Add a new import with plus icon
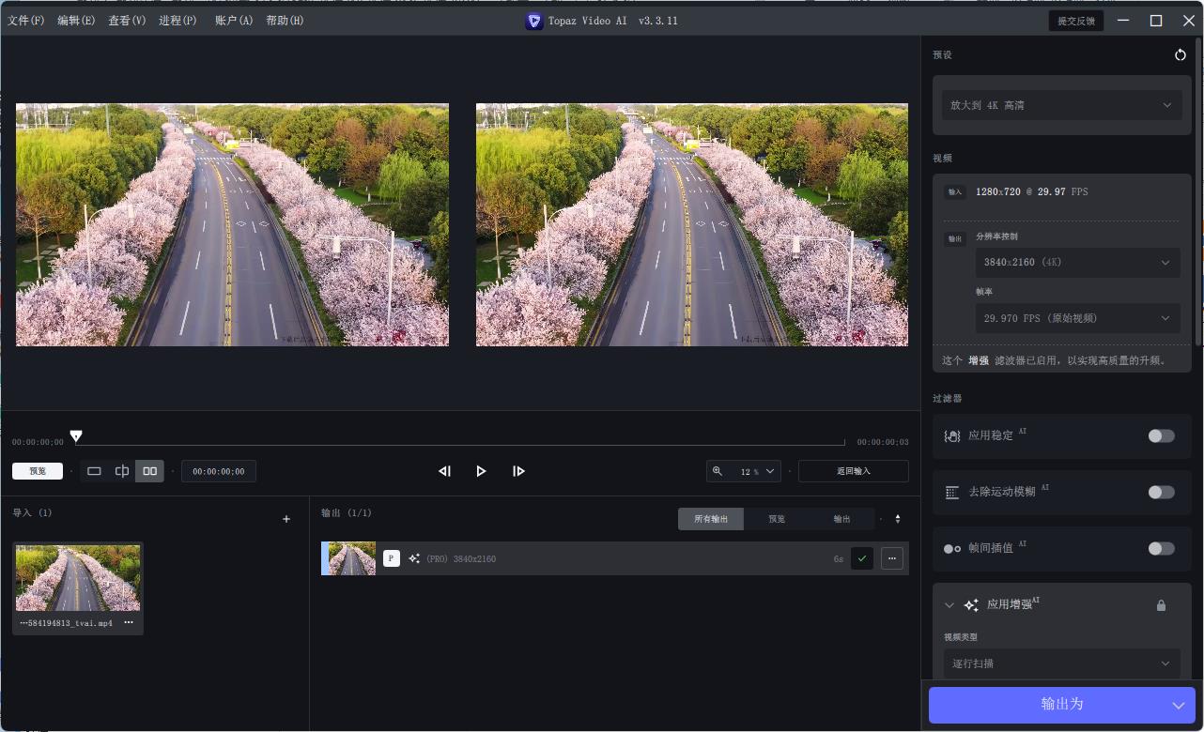Screen dimensions: 1204x732 pyautogui.click(x=286, y=519)
